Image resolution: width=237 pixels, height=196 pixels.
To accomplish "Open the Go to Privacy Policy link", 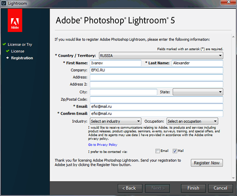I will [103, 145].
